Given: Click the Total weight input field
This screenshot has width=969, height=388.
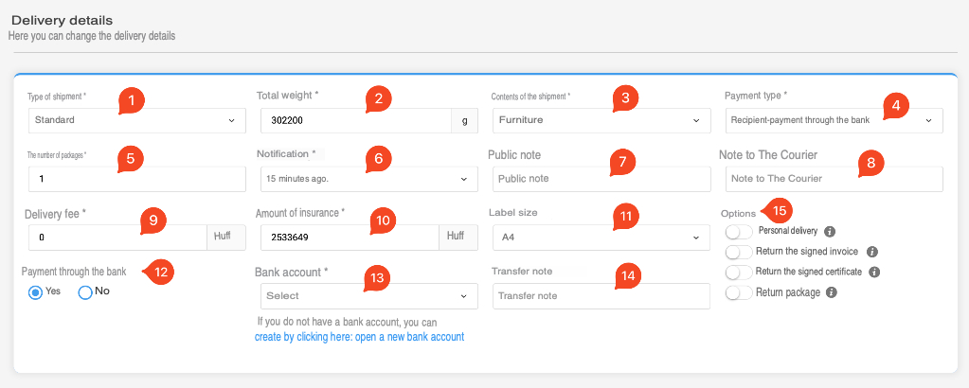Looking at the screenshot, I should click(x=353, y=121).
